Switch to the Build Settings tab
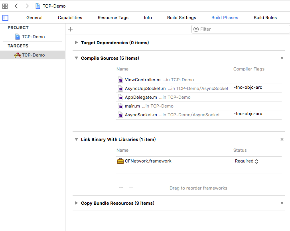290x231 pixels. click(181, 18)
